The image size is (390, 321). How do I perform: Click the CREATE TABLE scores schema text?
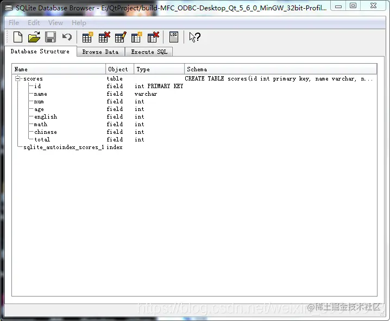279,78
